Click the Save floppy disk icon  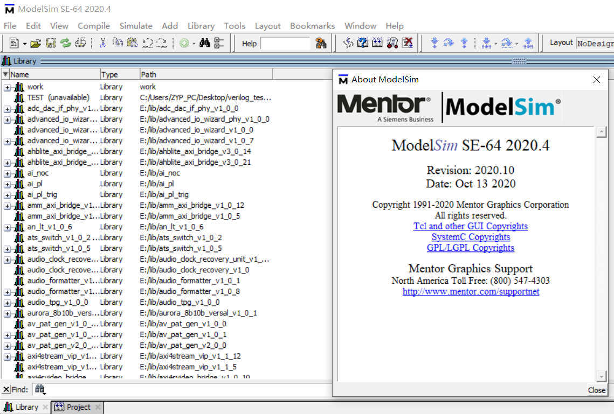(51, 43)
